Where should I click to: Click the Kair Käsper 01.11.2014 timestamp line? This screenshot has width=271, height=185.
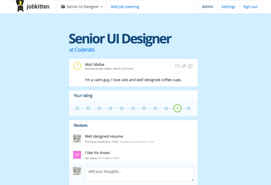(x=102, y=158)
